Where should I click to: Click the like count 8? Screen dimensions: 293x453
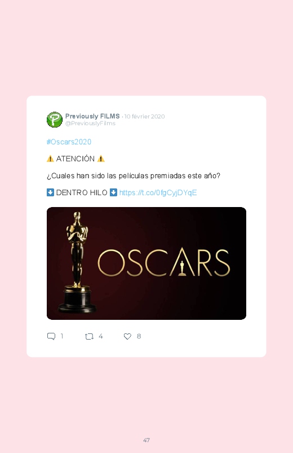coord(139,336)
